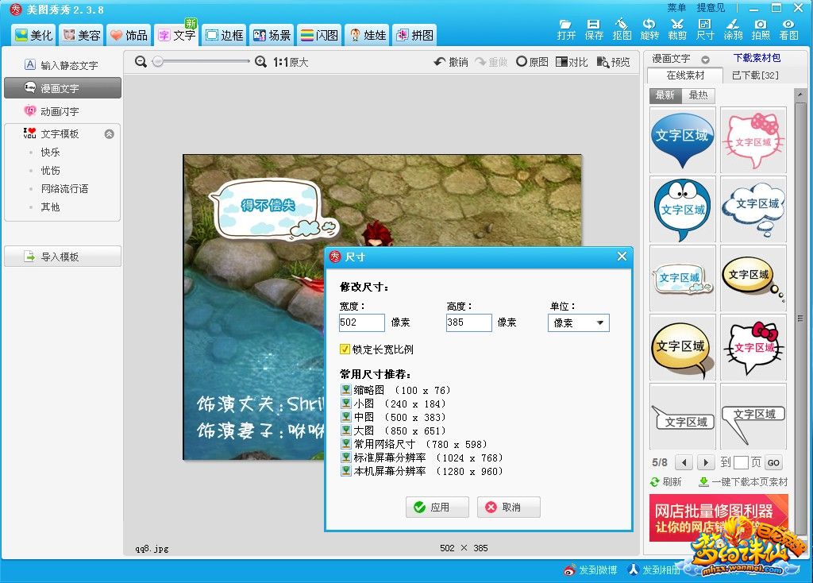The image size is (813, 583).
Task: Open the 单位 unit dropdown
Action: point(579,323)
